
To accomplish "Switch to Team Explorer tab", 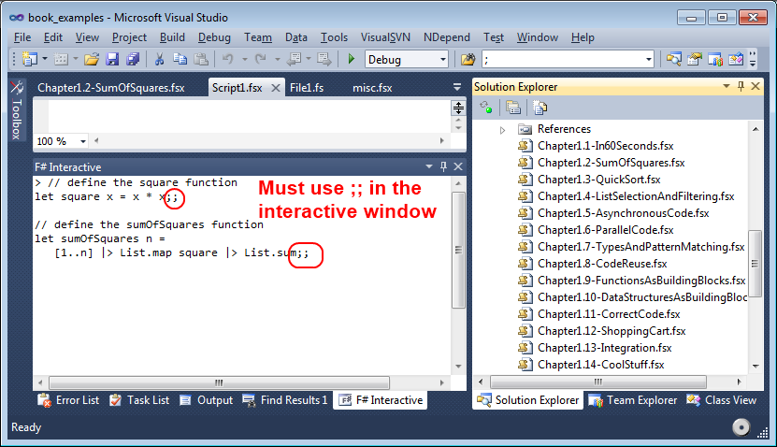I will pyautogui.click(x=632, y=400).
